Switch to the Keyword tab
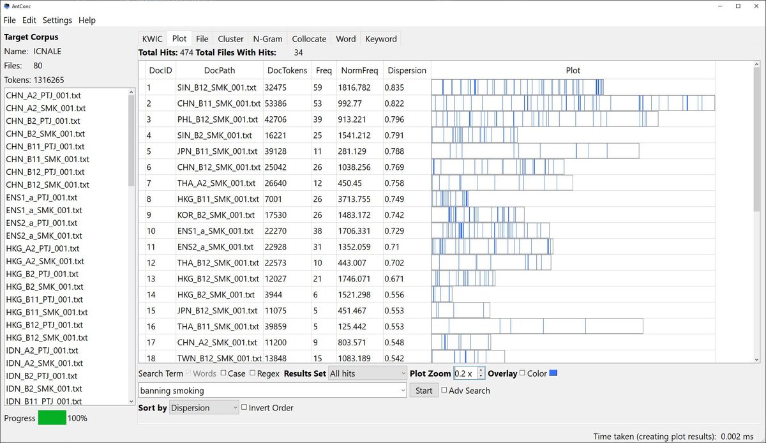The height and width of the screenshot is (443, 766). [381, 39]
